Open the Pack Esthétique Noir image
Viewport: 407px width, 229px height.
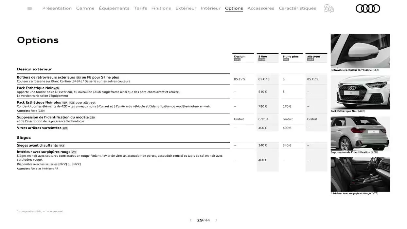click(x=360, y=92)
